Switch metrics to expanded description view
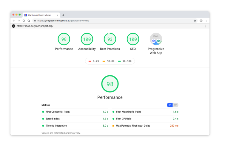 (175, 105)
